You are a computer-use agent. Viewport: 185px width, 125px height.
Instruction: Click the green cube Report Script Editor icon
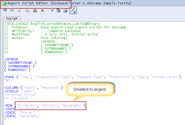[4, 3]
